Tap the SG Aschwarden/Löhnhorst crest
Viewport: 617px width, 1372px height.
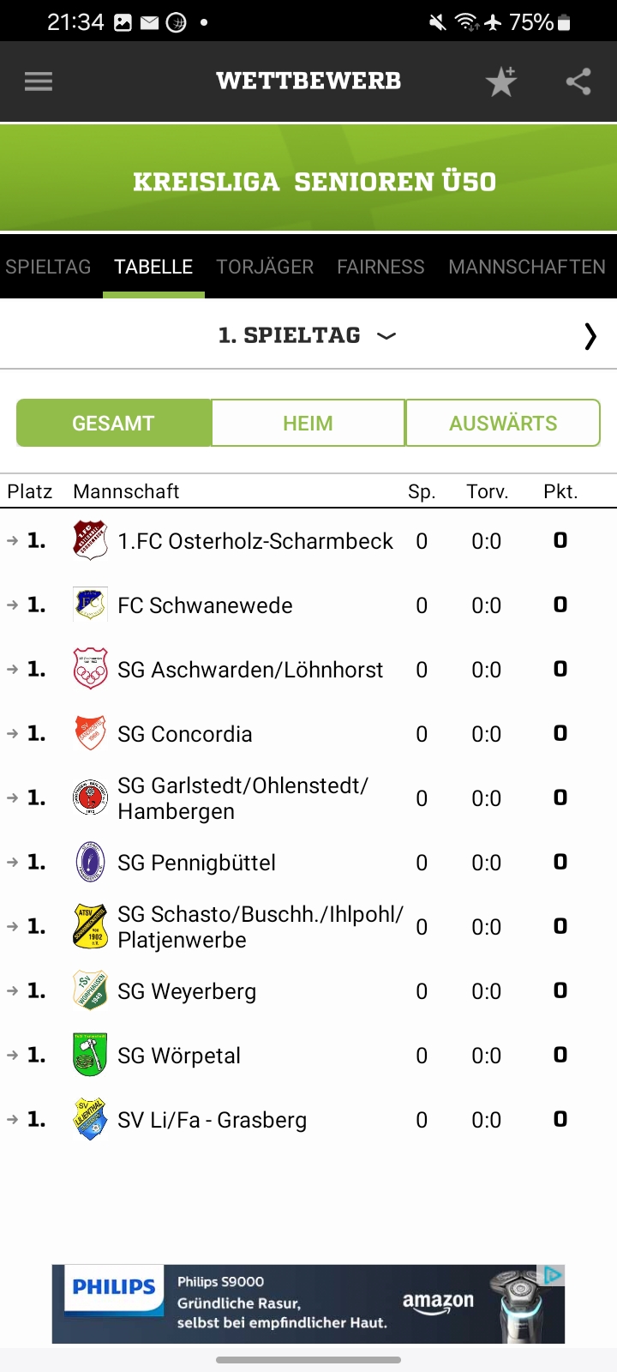tap(90, 669)
